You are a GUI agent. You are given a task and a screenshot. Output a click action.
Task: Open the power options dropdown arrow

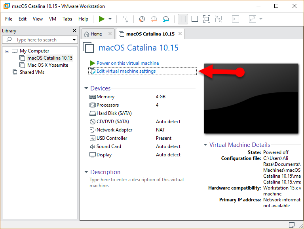tap(110, 19)
